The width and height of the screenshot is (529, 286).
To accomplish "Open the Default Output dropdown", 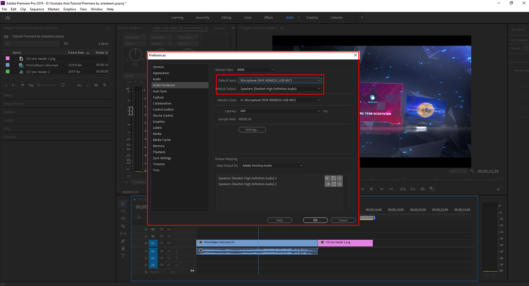I will coord(280,89).
